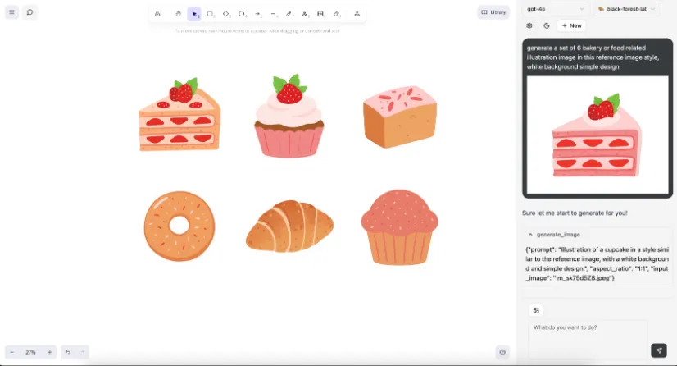Toggle dark mode moon icon
677x366 pixels.
click(547, 25)
